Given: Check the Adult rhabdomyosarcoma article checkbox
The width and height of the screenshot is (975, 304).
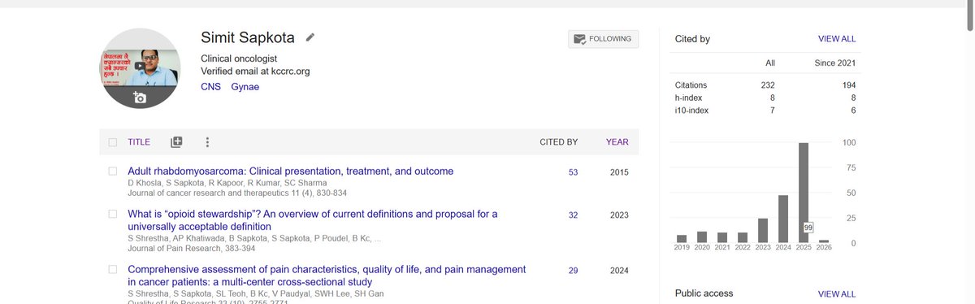Looking at the screenshot, I should (x=113, y=172).
